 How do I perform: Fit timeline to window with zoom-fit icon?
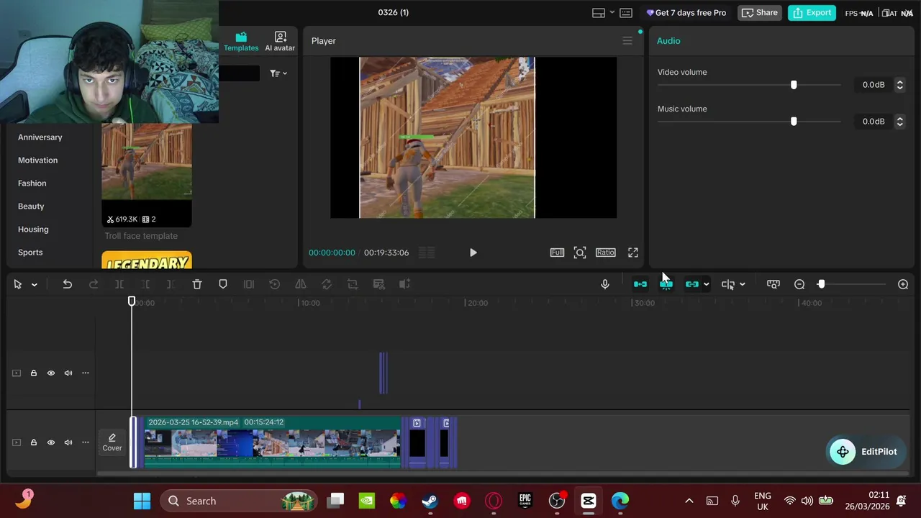pyautogui.click(x=773, y=284)
